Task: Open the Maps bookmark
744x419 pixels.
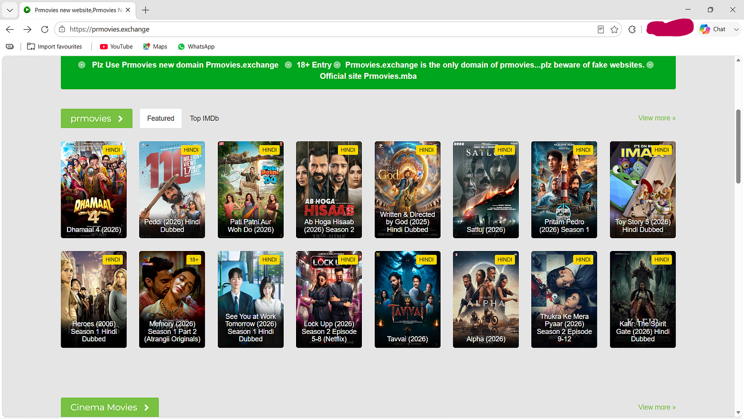Action: 155,46
